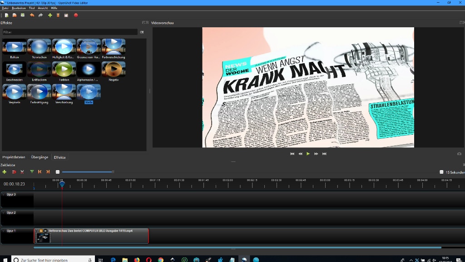The image size is (465, 262).
Task: Add a track with the green plus in Zeitleiste
Action: tap(5, 172)
